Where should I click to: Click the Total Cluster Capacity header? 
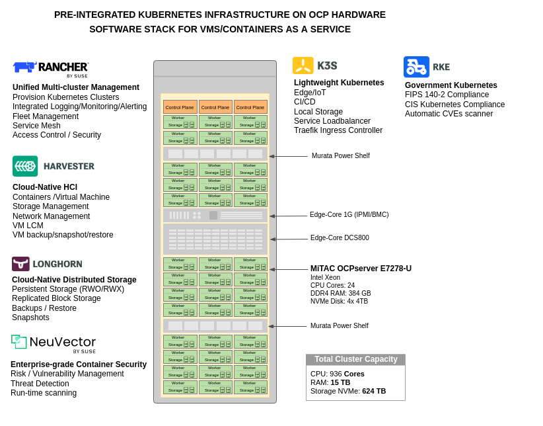click(355, 359)
